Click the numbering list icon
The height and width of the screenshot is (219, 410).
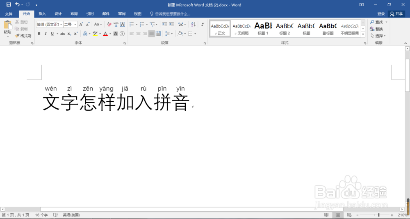[x=142, y=24]
